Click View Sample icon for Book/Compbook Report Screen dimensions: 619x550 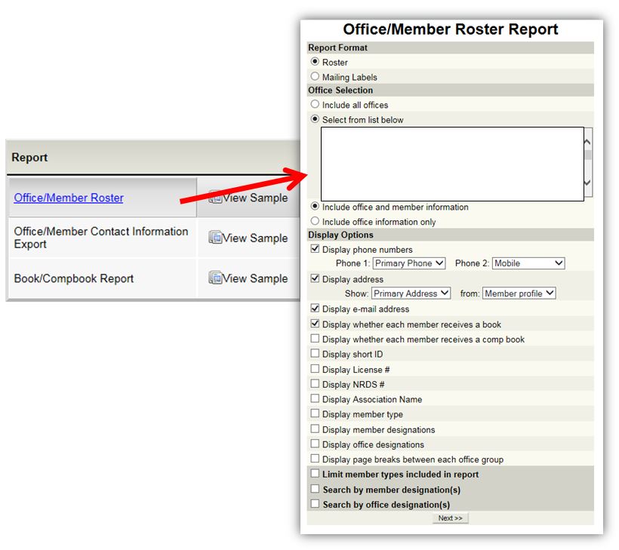point(215,278)
